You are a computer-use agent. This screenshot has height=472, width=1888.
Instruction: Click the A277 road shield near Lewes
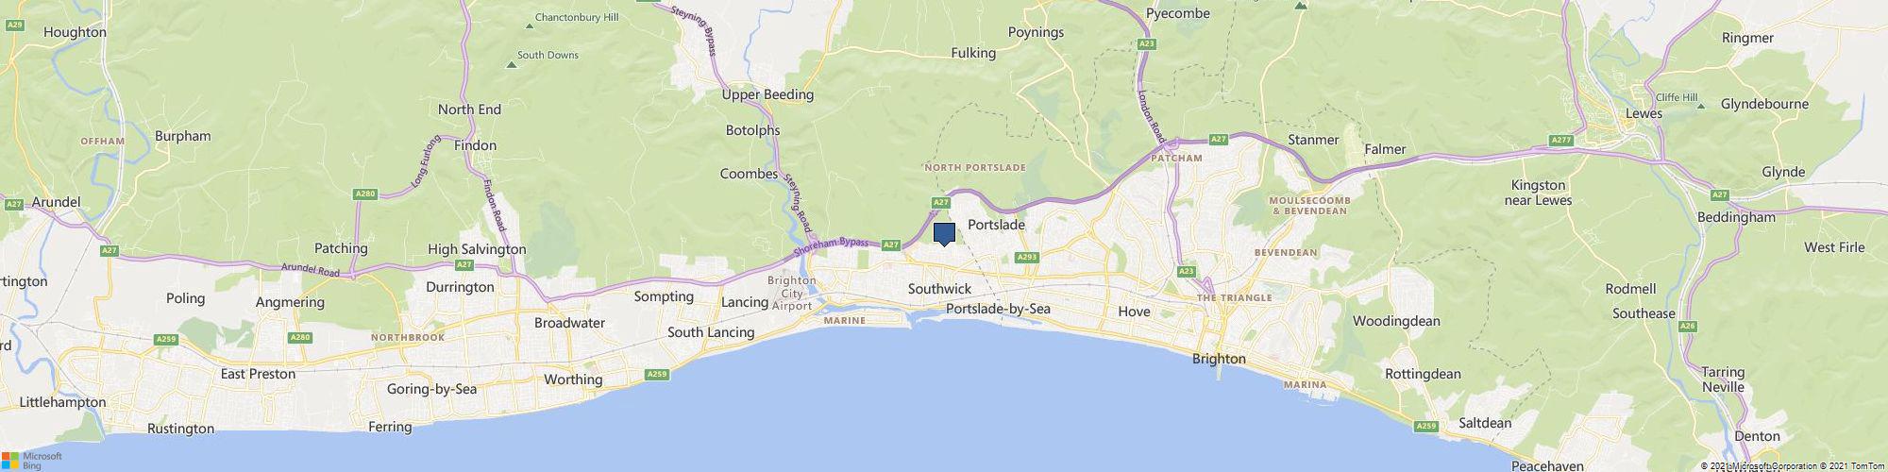(1561, 141)
